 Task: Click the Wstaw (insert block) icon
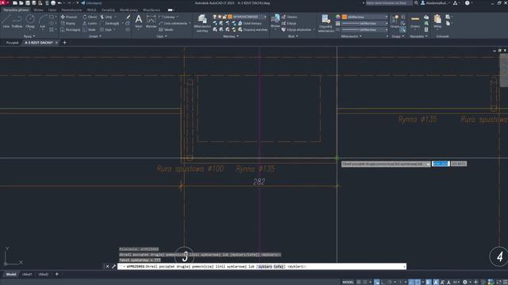pyautogui.click(x=275, y=21)
